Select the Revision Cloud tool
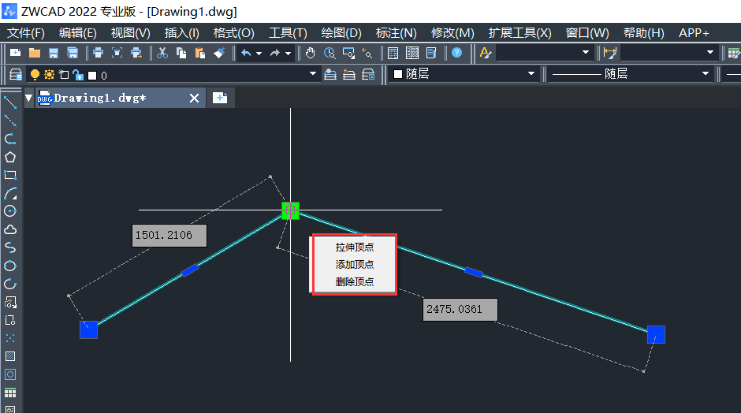The image size is (741, 413). pos(10,229)
